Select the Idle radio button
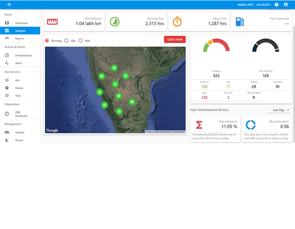 coord(66,41)
